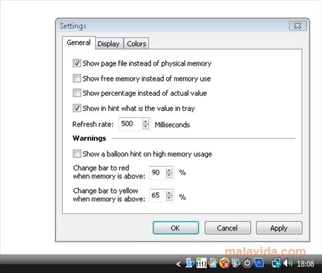Click the orange security alert tray icon
Screen dimensions: 322x273
pos(224,263)
